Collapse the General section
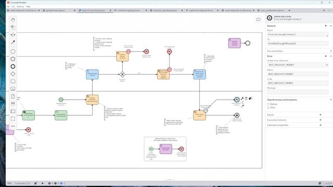Image resolution: width=333 pixels, height=187 pixels. coord(331,26)
